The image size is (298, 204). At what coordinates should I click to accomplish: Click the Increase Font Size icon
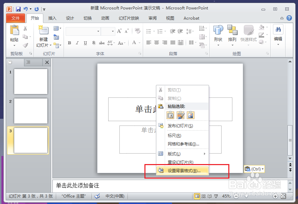click(x=119, y=31)
